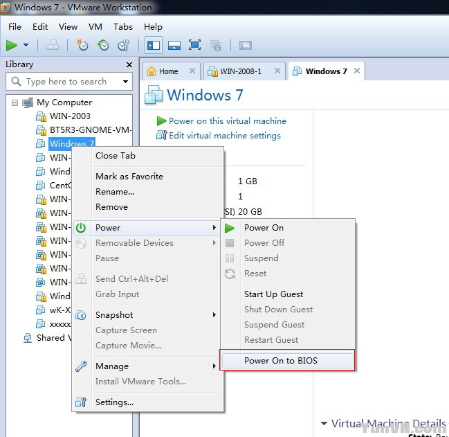
Task: Choose Mark as Favorite
Action: click(x=129, y=176)
